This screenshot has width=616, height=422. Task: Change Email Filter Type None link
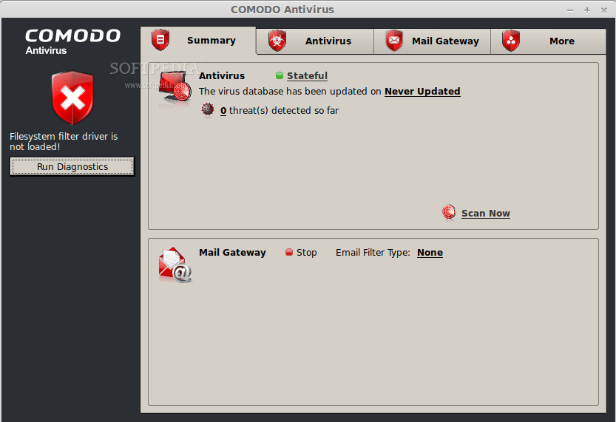430,253
